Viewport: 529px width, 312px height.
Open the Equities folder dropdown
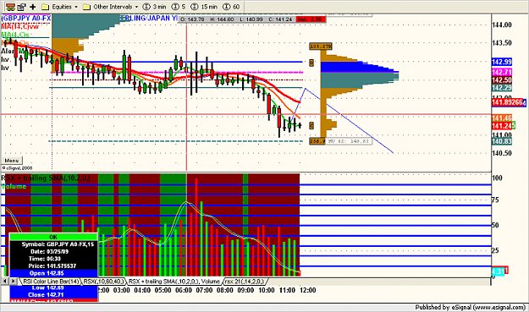(60, 7)
